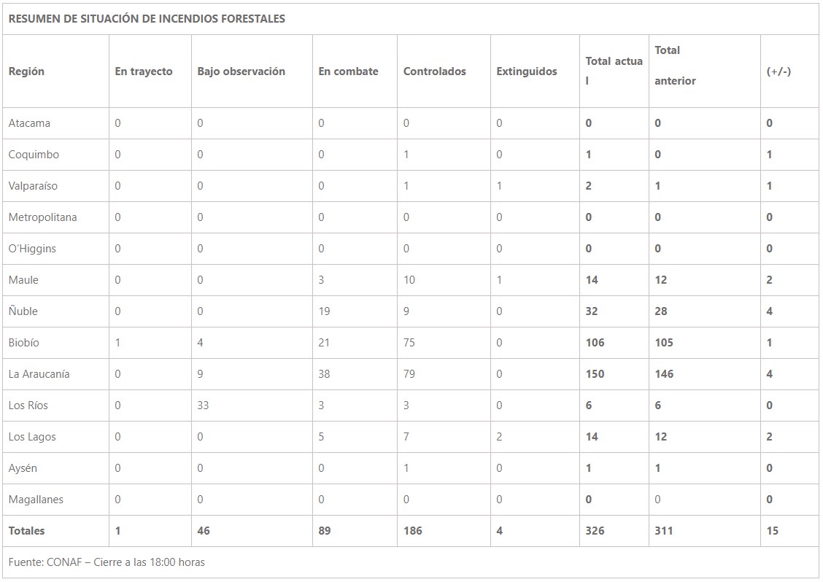
Task: Click the Extinguidos column header
Action: pos(527,71)
